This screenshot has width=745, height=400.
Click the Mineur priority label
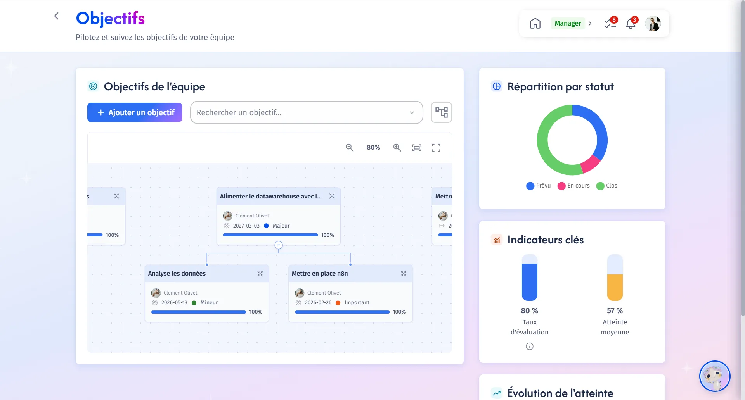(x=209, y=303)
